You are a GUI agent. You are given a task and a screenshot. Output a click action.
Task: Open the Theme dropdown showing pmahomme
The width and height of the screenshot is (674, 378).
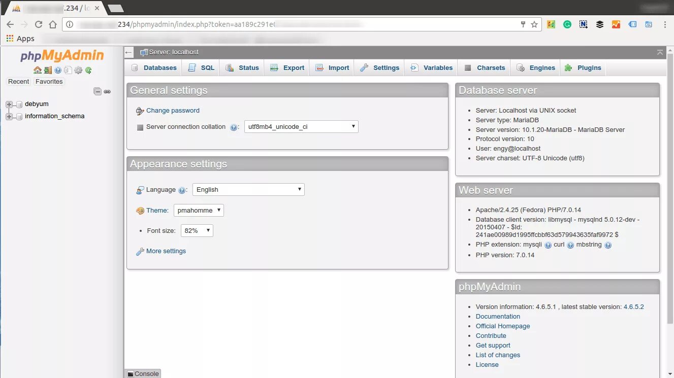[x=199, y=210]
